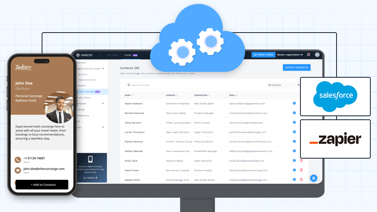The width and height of the screenshot is (377, 212).
Task: Open Master organization dropdown
Action: click(x=290, y=55)
